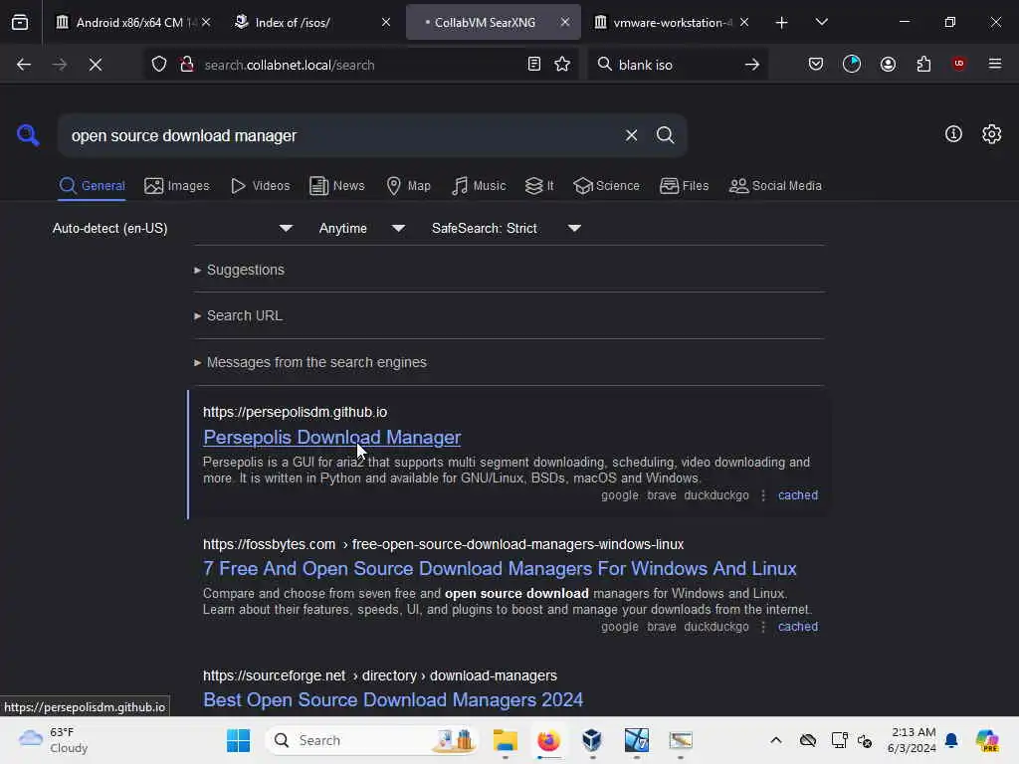Close the Index of /isos/ tab

click(x=386, y=22)
